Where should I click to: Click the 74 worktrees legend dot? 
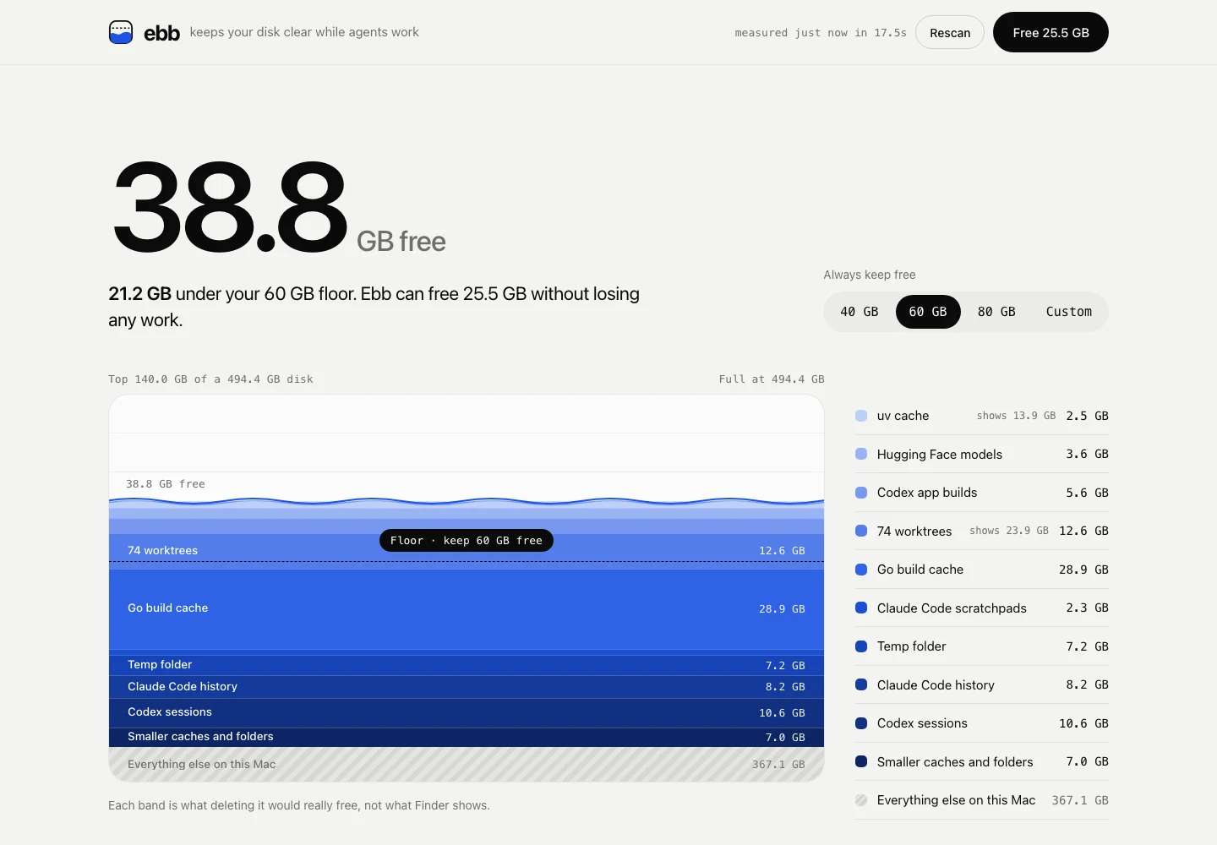[861, 531]
